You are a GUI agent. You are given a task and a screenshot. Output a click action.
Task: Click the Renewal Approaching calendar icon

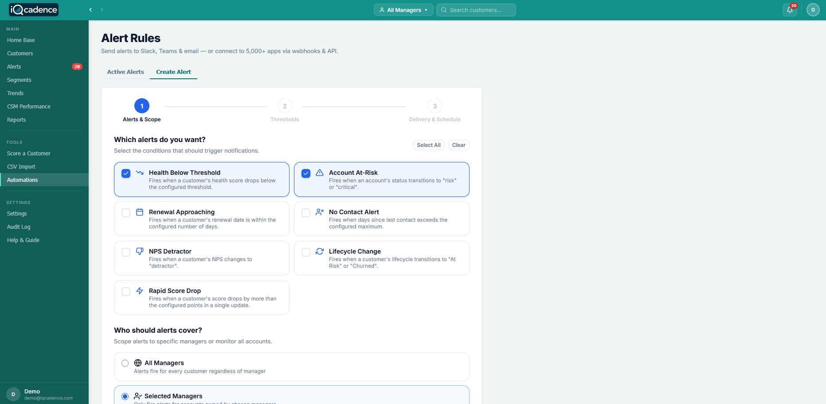coord(140,213)
